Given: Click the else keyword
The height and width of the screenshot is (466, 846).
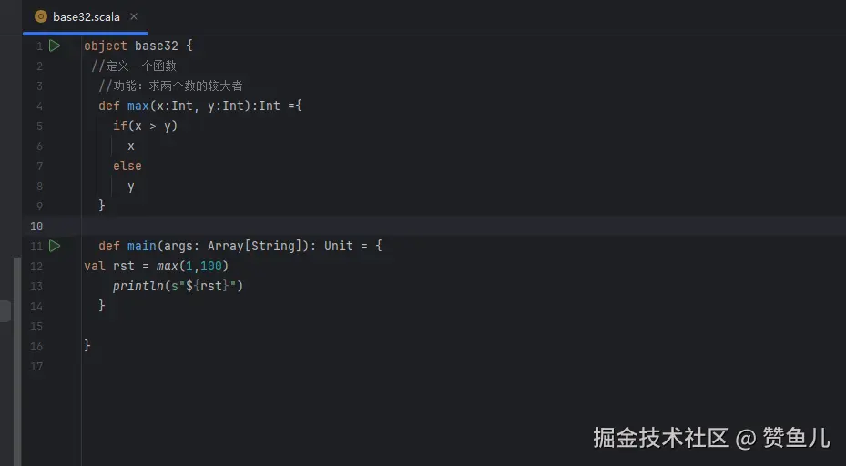Looking at the screenshot, I should tap(127, 166).
